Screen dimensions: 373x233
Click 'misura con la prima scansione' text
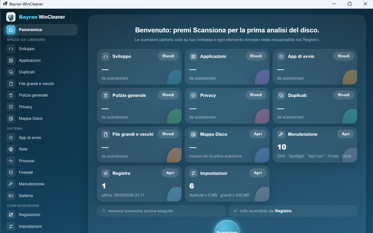coord(216,156)
